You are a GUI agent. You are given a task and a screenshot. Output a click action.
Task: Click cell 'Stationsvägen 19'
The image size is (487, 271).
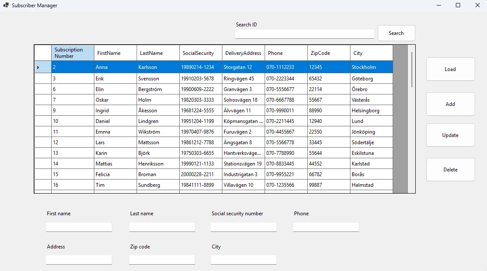pos(243,163)
